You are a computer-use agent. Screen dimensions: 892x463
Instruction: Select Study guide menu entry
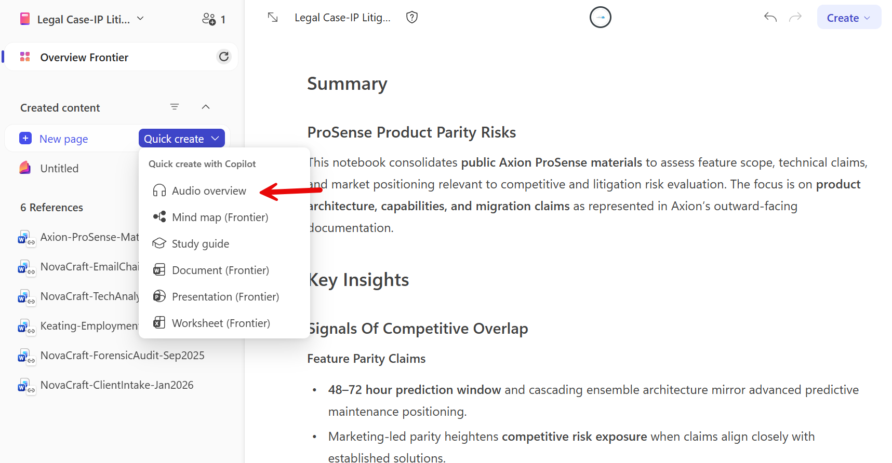click(x=200, y=244)
